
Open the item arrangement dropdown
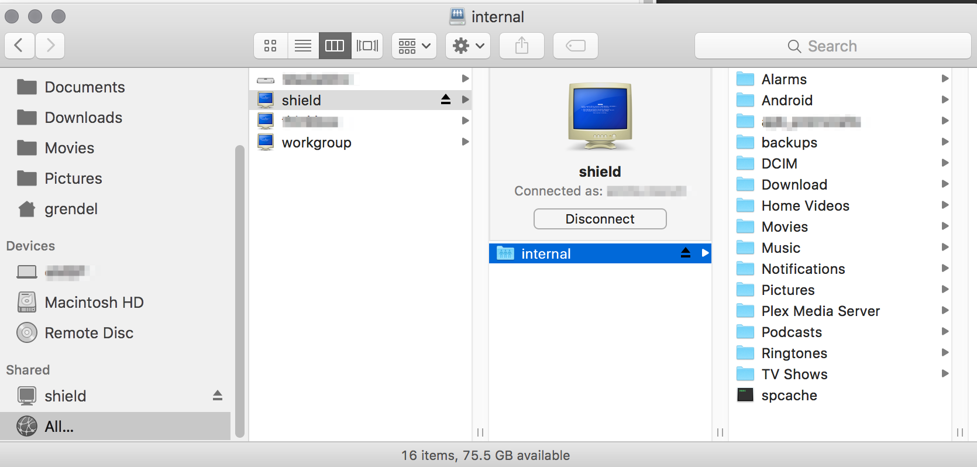[414, 46]
